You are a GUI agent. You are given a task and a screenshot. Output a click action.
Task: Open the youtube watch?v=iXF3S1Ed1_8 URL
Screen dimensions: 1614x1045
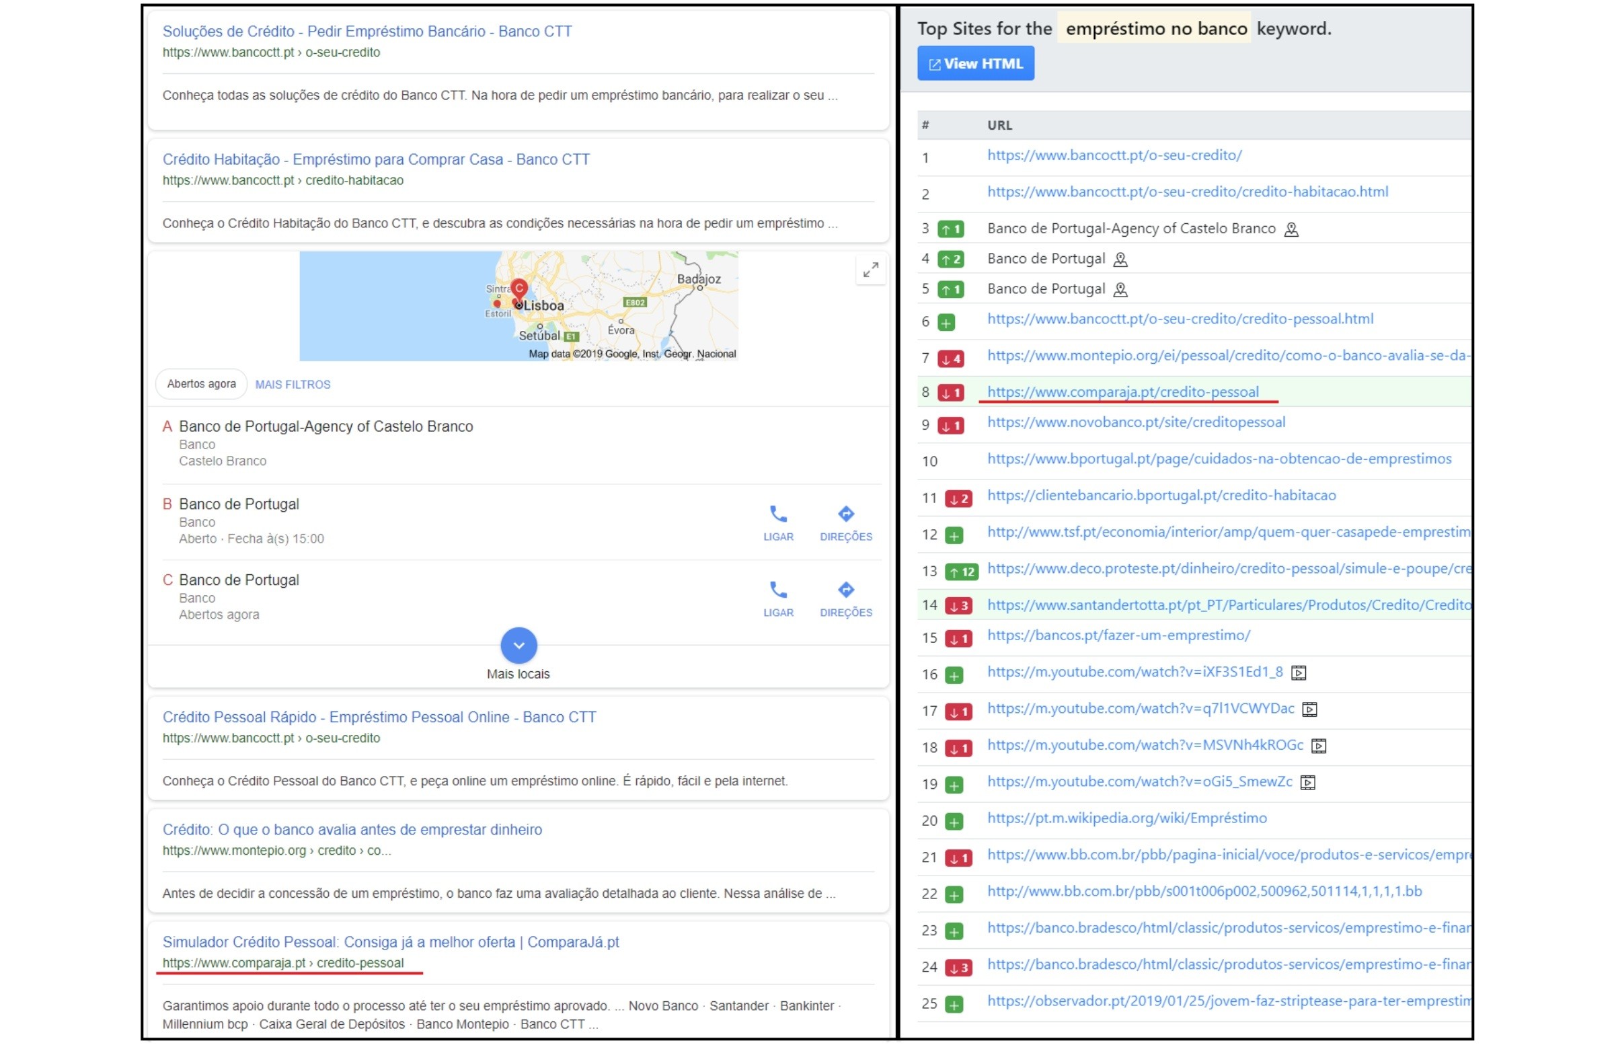click(1135, 672)
